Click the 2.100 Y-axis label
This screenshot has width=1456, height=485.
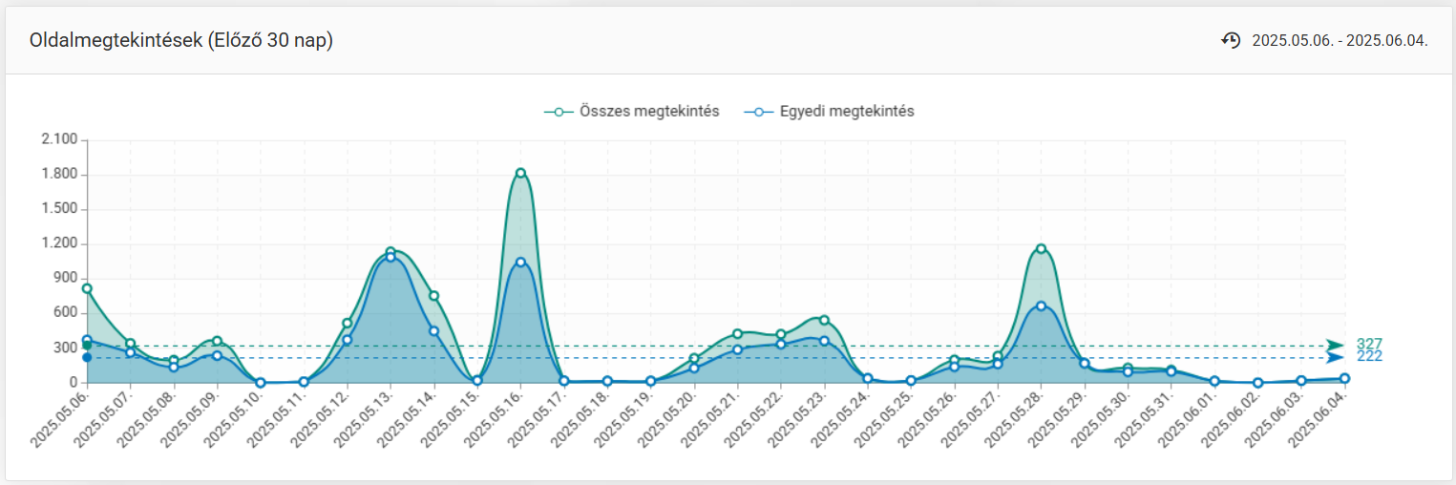click(59, 140)
